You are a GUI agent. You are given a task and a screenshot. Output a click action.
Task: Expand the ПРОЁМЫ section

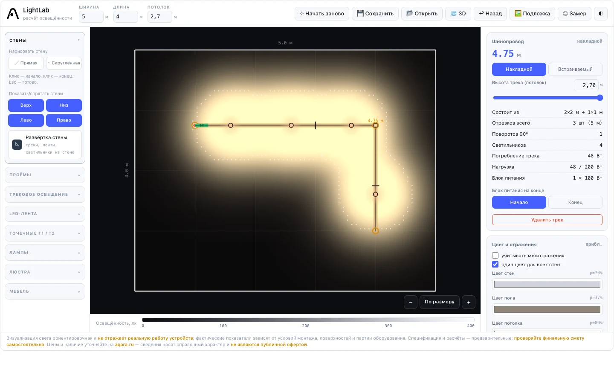pyautogui.click(x=45, y=175)
